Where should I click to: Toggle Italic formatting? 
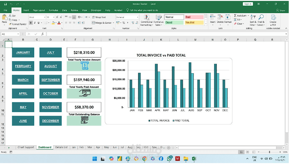[35, 23]
